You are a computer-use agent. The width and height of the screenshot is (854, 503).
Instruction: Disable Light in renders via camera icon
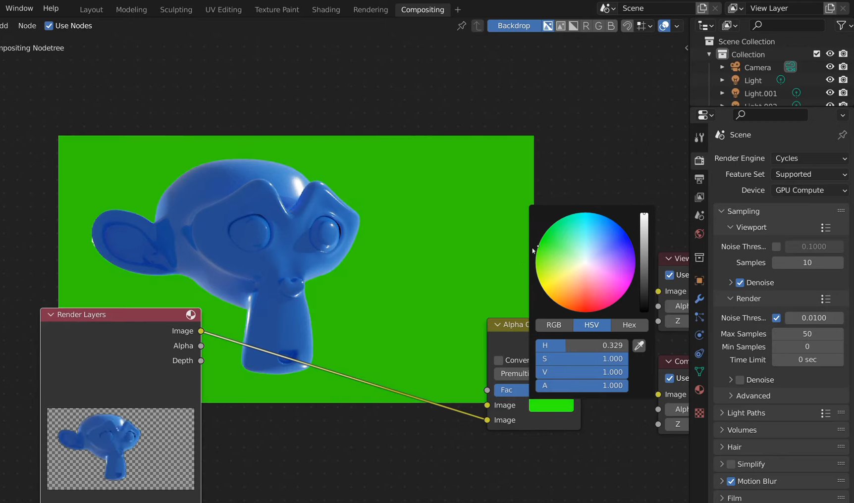click(x=843, y=80)
